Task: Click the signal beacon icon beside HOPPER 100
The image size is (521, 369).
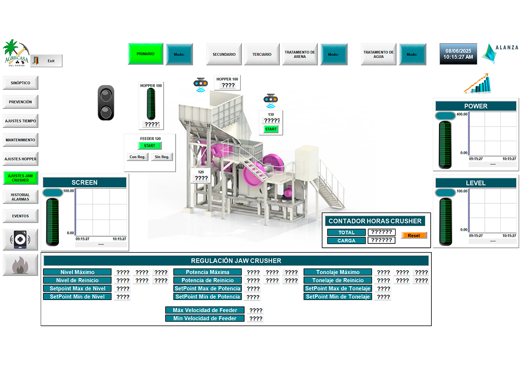Action: (x=200, y=85)
